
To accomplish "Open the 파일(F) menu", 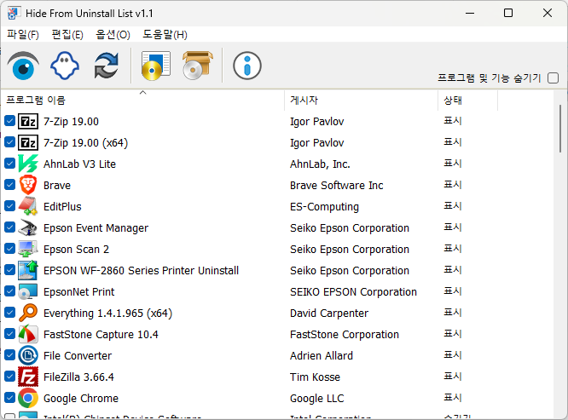I will point(23,35).
